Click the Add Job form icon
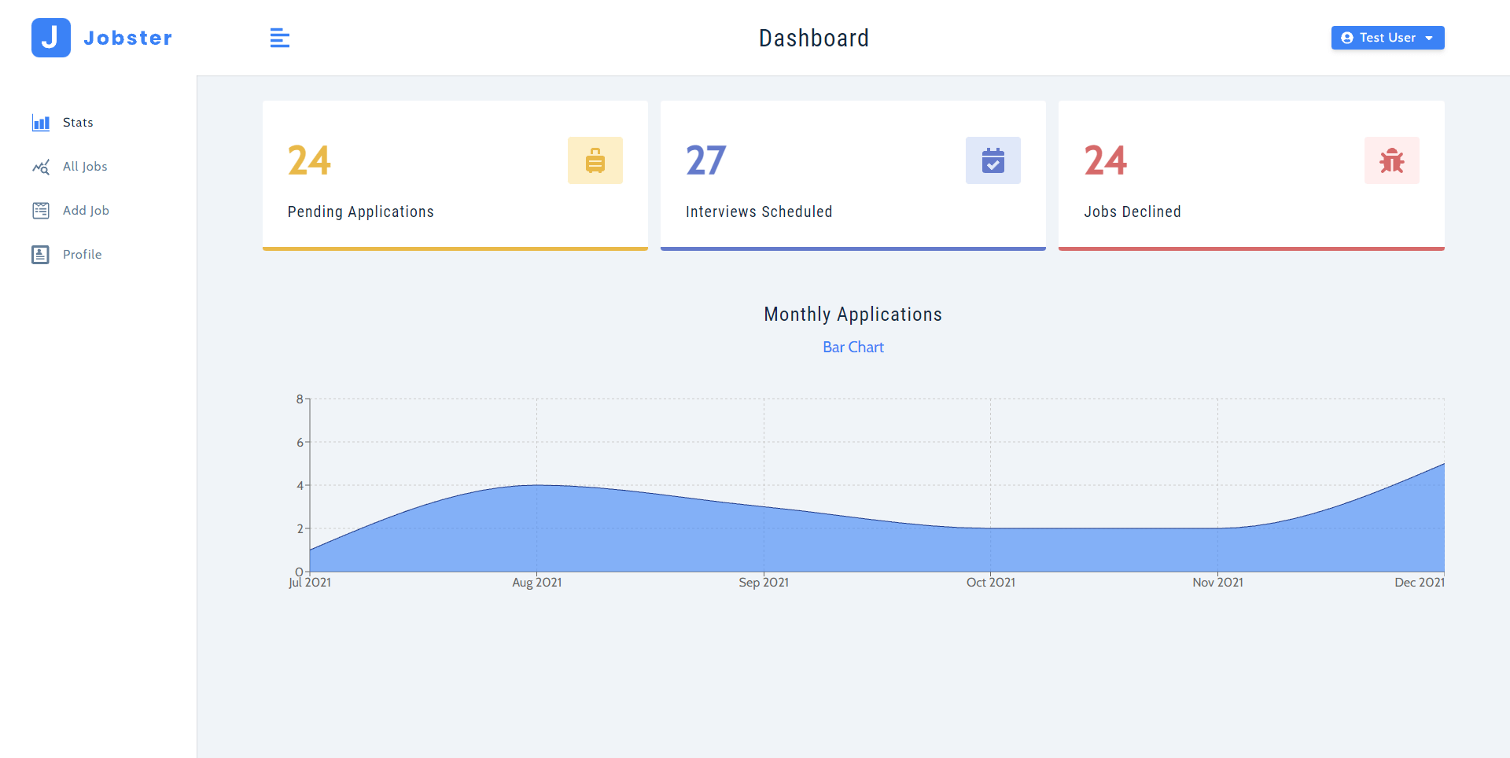This screenshot has height=758, width=1510. [41, 211]
